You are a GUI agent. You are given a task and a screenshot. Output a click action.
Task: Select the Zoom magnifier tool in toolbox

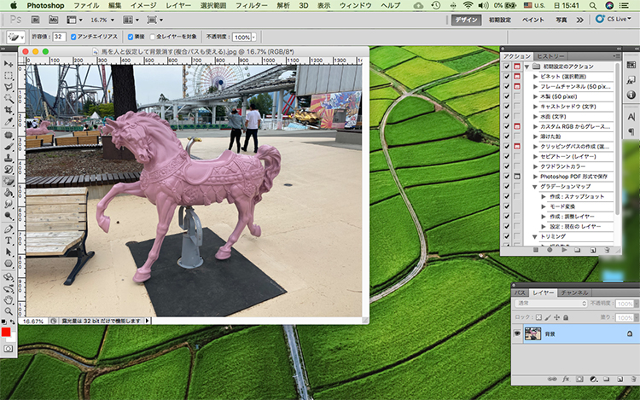[9, 311]
